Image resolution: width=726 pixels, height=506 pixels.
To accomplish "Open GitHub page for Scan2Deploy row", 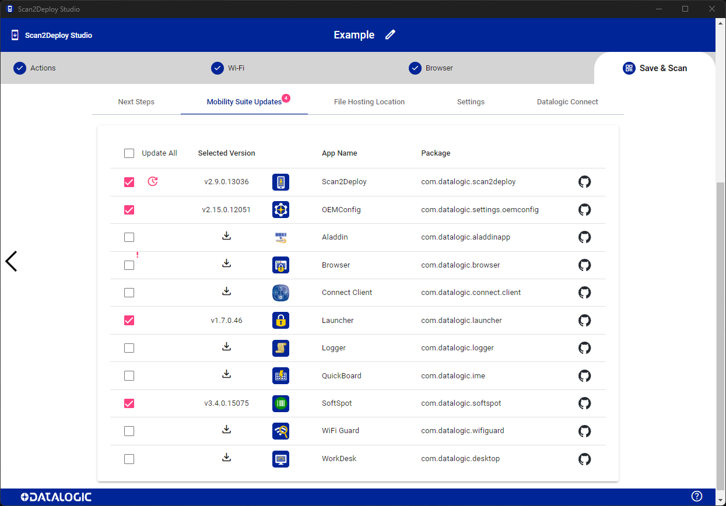I will pyautogui.click(x=584, y=182).
